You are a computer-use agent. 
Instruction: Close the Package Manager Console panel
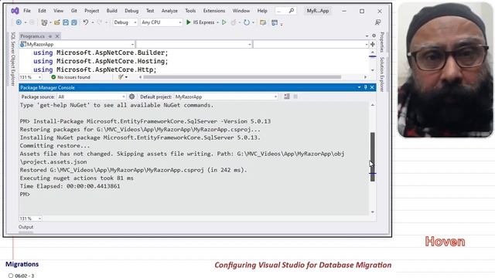pyautogui.click(x=372, y=87)
